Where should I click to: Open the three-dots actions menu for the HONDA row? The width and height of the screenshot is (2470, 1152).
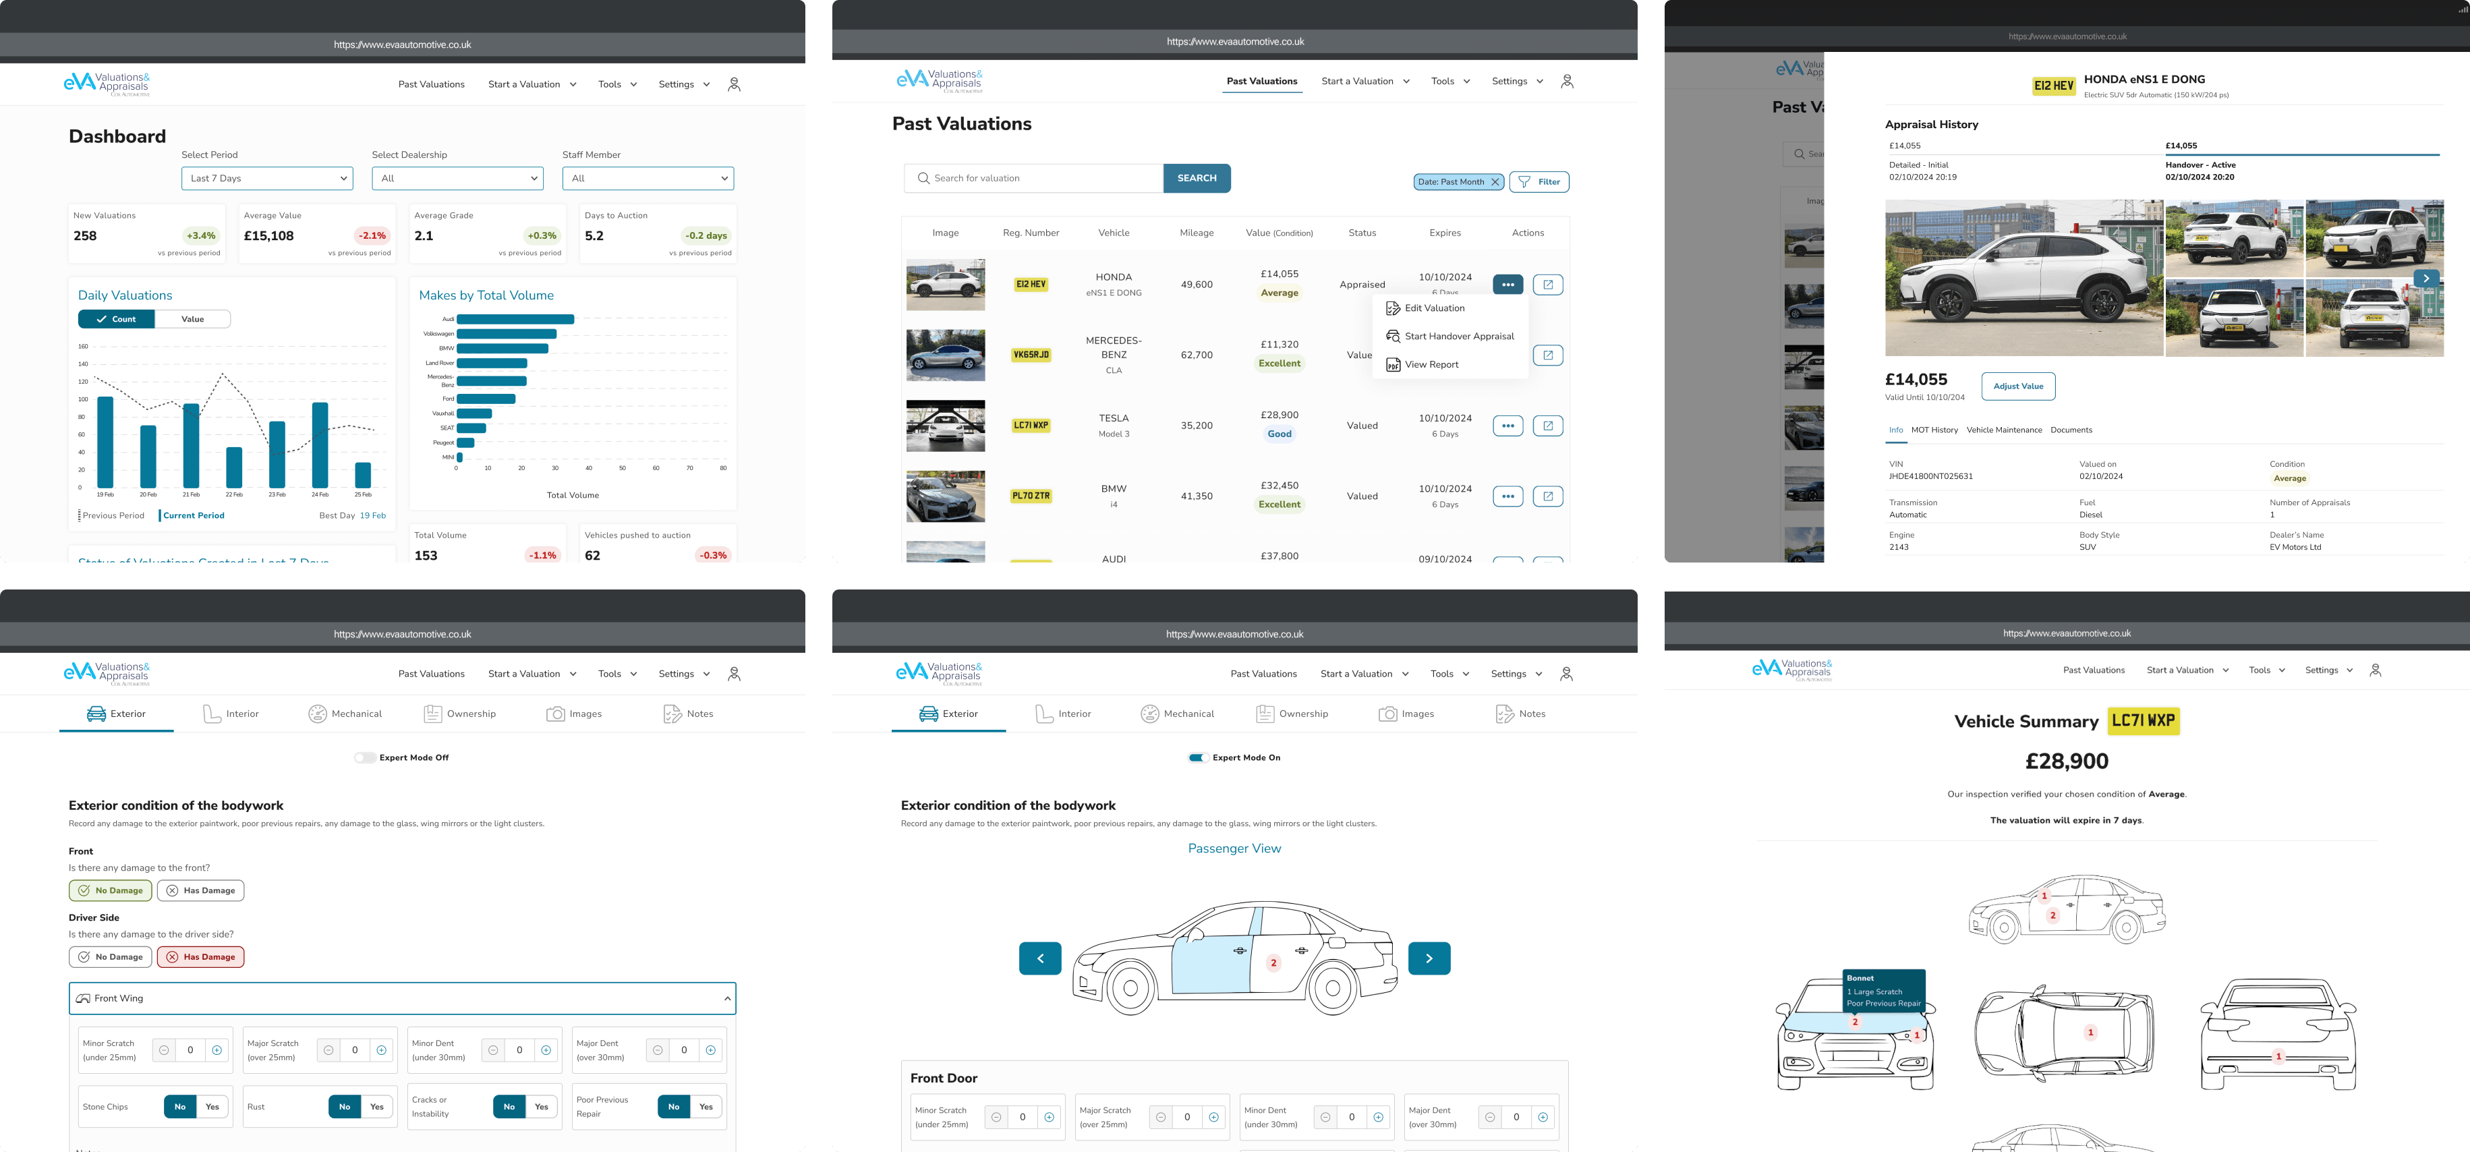point(1507,285)
